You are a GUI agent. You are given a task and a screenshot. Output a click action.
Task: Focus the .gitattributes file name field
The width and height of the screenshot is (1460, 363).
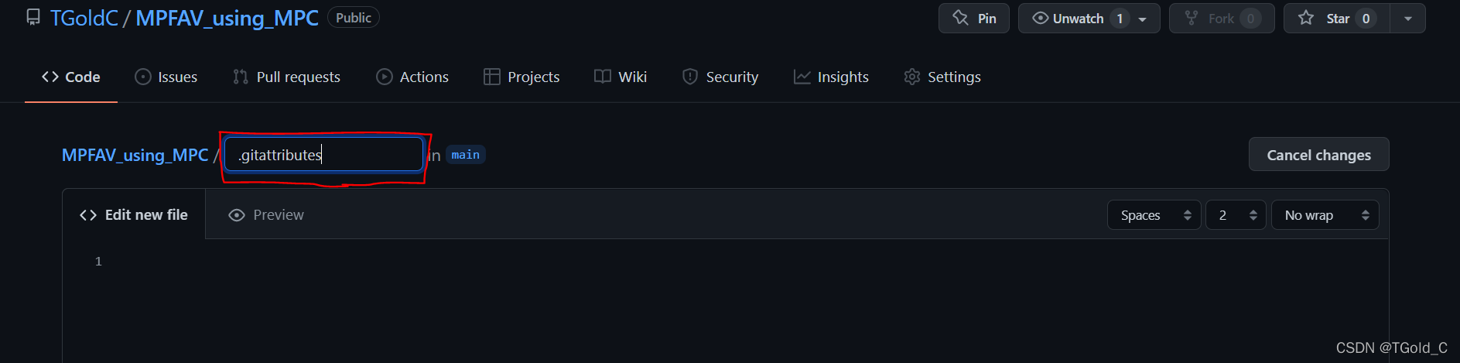(x=324, y=155)
